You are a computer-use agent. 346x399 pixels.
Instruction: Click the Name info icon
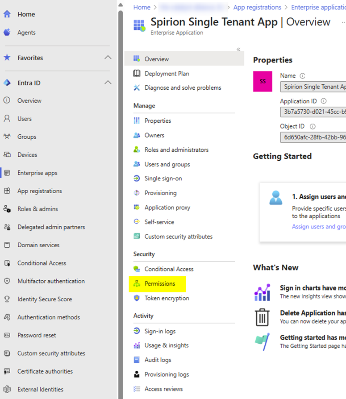pyautogui.click(x=302, y=76)
